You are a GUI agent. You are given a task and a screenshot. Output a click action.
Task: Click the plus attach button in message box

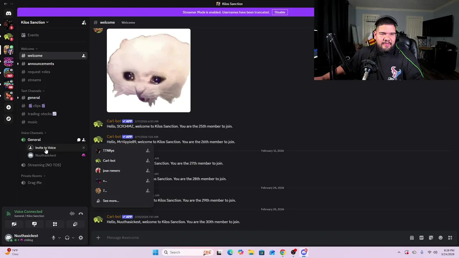(x=98, y=238)
